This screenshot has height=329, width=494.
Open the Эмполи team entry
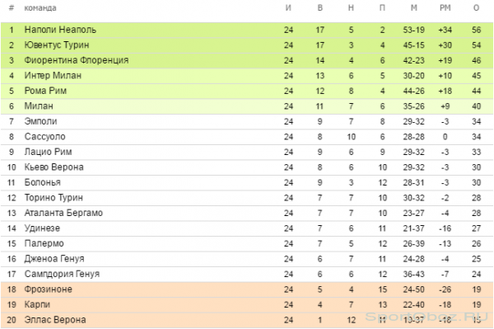tap(40, 121)
